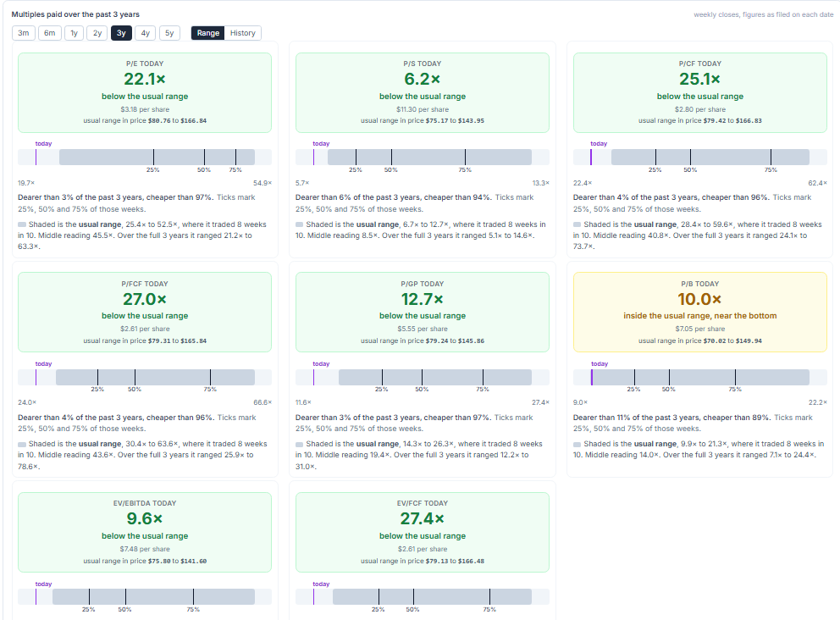Select the 2y period button
Image resolution: width=840 pixels, height=620 pixels.
(x=97, y=33)
